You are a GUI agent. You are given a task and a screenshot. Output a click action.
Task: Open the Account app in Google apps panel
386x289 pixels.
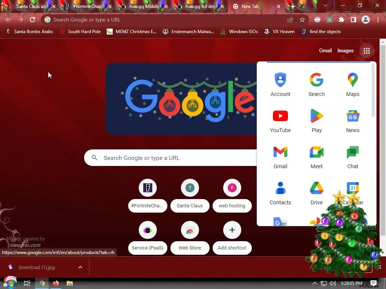coord(280,84)
